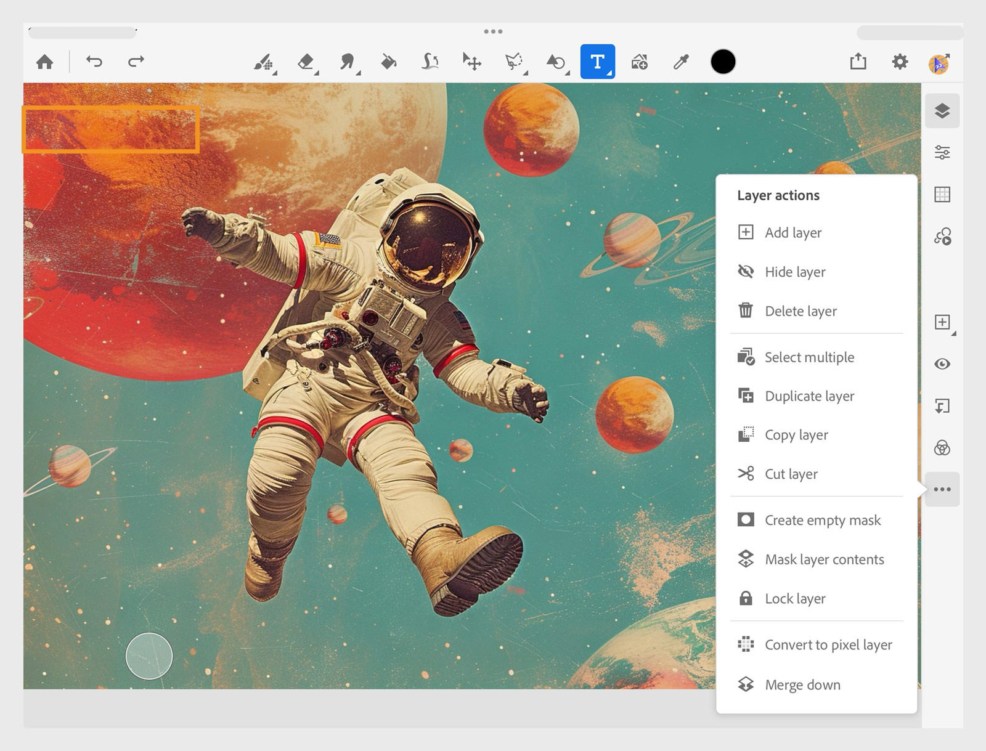
Task: Undo the last action
Action: click(x=94, y=61)
